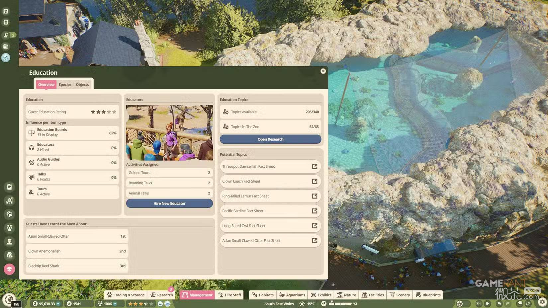Open the clipboard zoo overview sidebar icon
Image resolution: width=548 pixels, height=308 pixels.
pos(9,187)
